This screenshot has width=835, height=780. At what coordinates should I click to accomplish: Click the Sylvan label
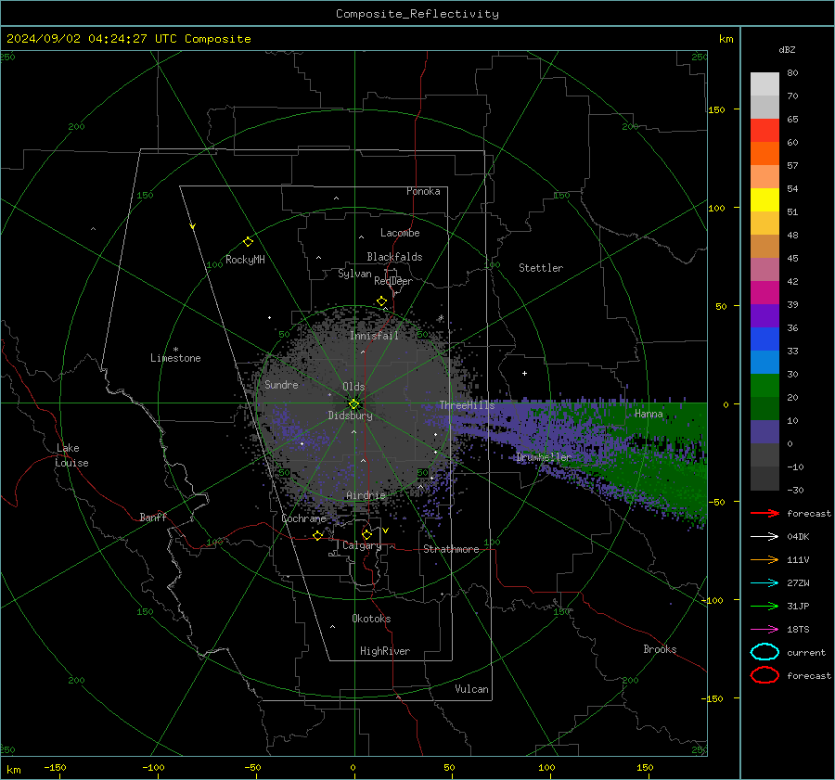354,275
